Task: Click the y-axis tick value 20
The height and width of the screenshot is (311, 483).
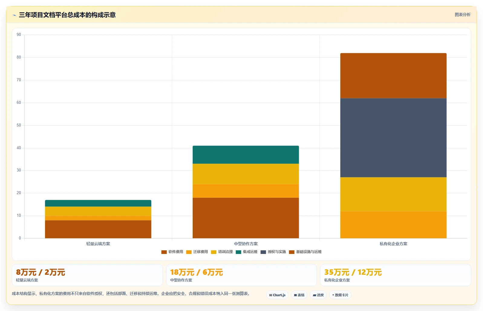Action: (x=19, y=193)
